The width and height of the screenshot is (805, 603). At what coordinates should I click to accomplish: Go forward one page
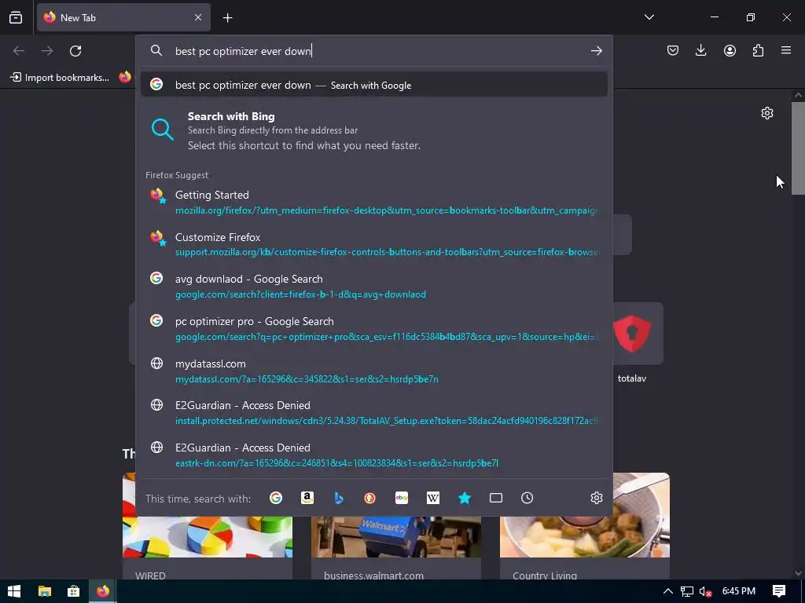[47, 51]
